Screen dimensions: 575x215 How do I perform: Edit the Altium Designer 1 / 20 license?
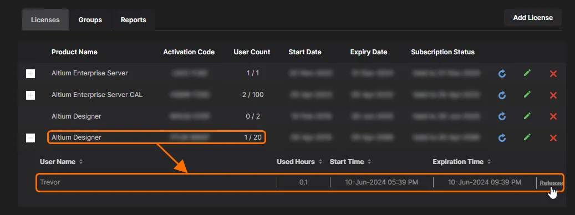click(527, 137)
